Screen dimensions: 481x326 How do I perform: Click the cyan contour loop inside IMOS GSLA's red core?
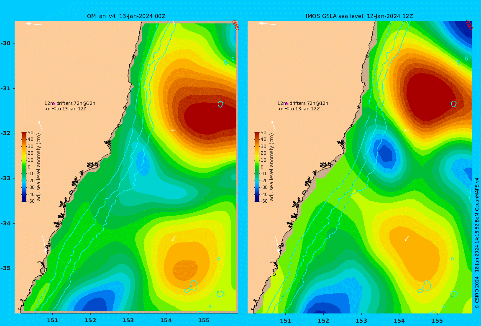pyautogui.click(x=454, y=104)
